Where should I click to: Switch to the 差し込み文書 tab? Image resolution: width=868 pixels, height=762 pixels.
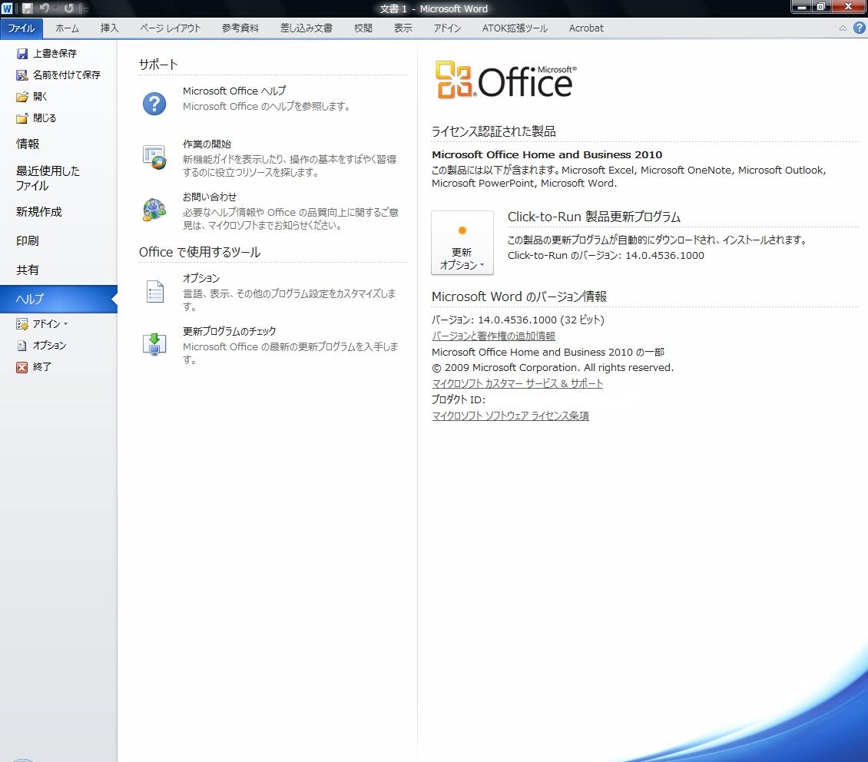306,28
